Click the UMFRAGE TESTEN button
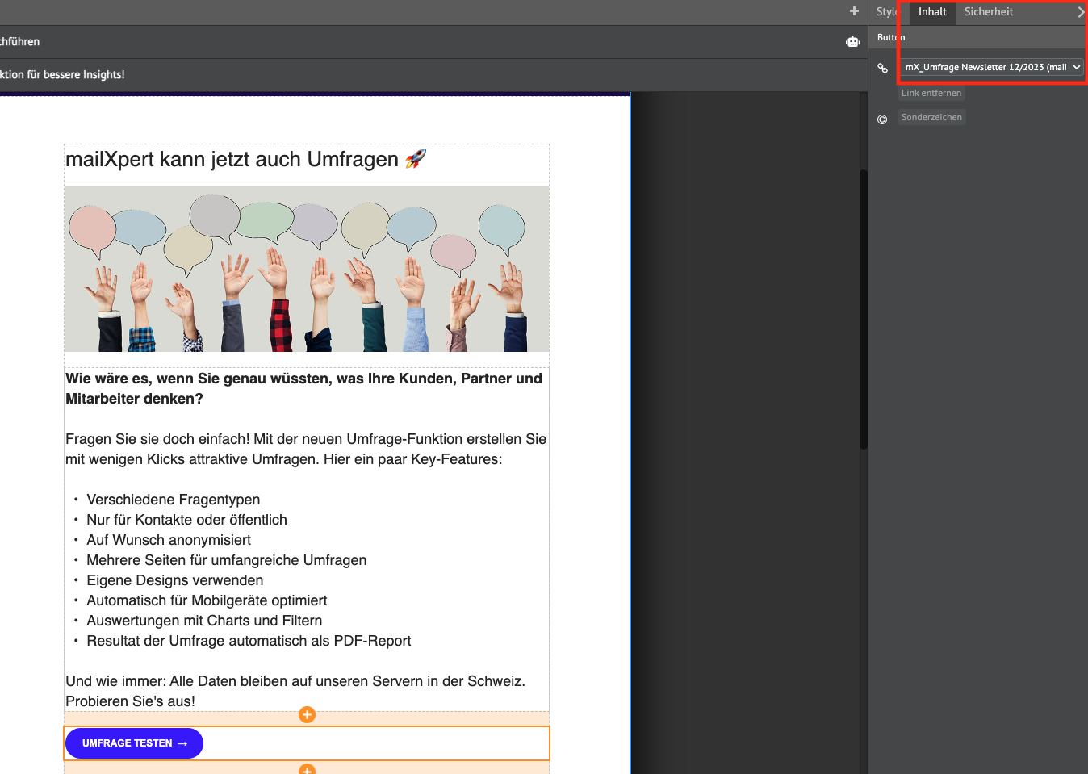The image size is (1088, 774). pos(134,743)
